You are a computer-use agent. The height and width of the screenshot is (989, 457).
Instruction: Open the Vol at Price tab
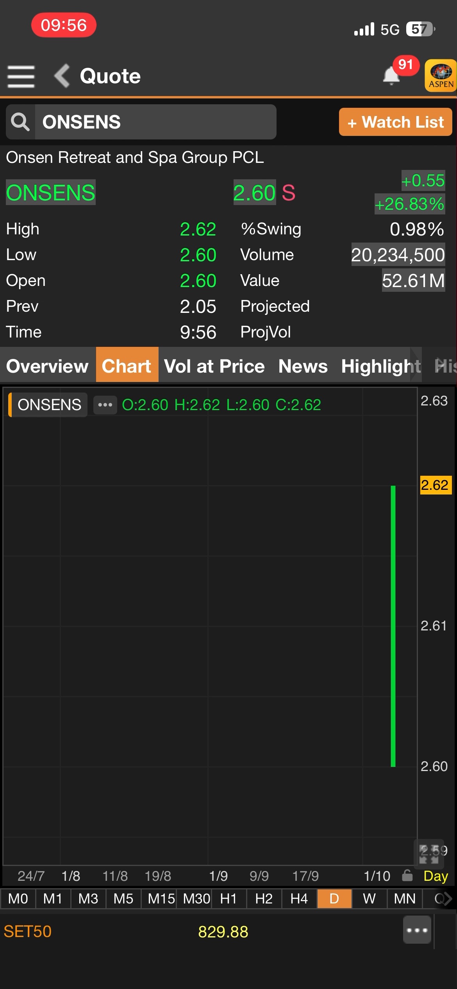point(214,366)
